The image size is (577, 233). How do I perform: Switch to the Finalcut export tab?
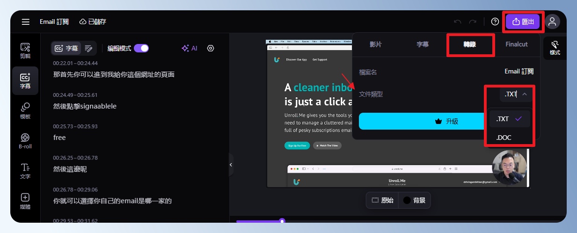click(516, 44)
